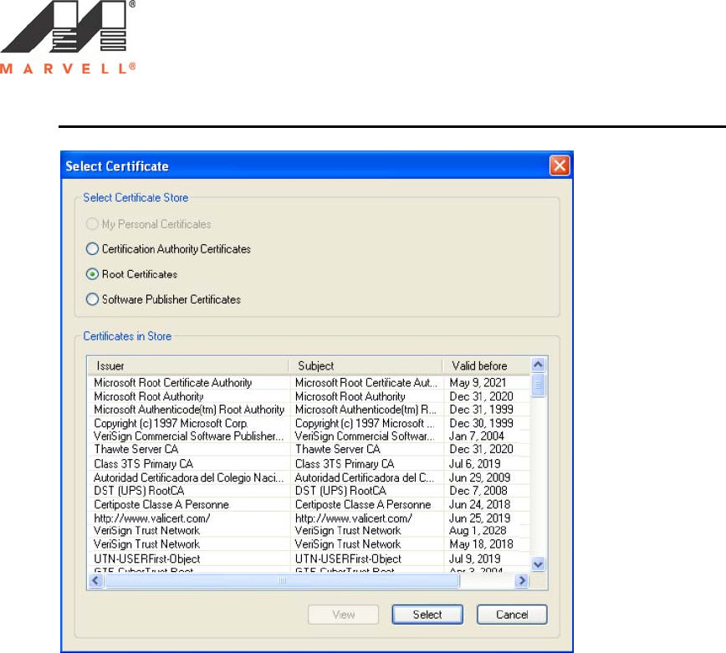Image resolution: width=726 pixels, height=653 pixels.
Task: Click the Jan 7, 2004 validity date
Action: pyautogui.click(x=477, y=436)
